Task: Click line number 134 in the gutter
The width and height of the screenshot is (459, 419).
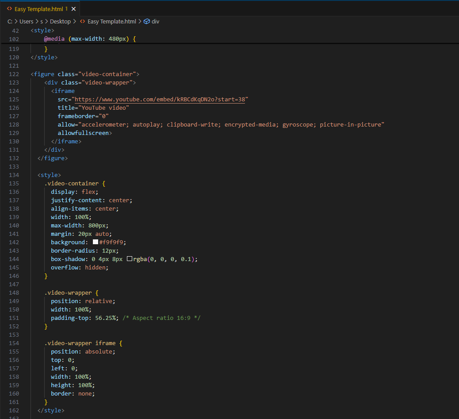Action: [14, 175]
